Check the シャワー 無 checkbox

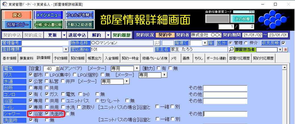tap(68, 114)
